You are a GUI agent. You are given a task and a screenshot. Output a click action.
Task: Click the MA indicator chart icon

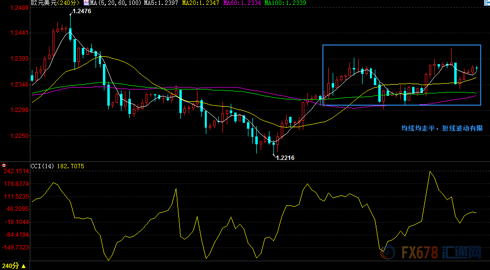pyautogui.click(x=86, y=3)
